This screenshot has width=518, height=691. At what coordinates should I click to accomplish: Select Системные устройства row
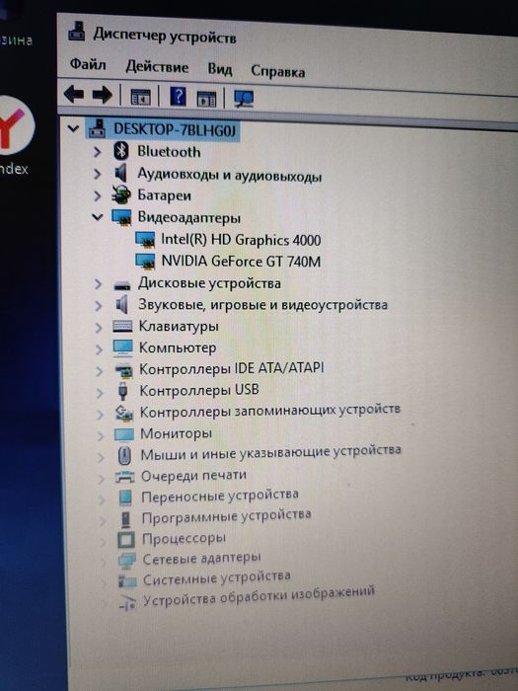tap(217, 578)
